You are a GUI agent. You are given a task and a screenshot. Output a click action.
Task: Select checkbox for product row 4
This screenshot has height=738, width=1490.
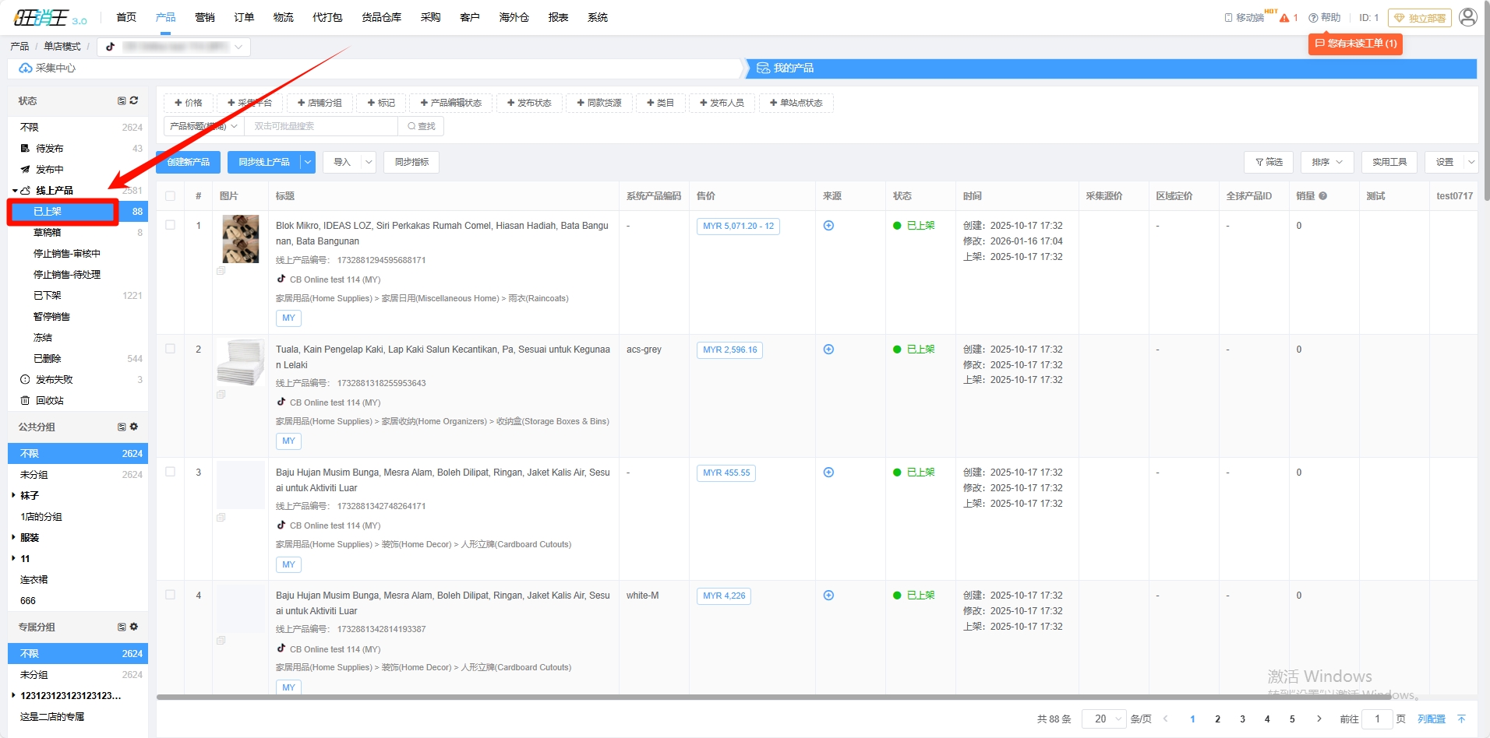171,595
